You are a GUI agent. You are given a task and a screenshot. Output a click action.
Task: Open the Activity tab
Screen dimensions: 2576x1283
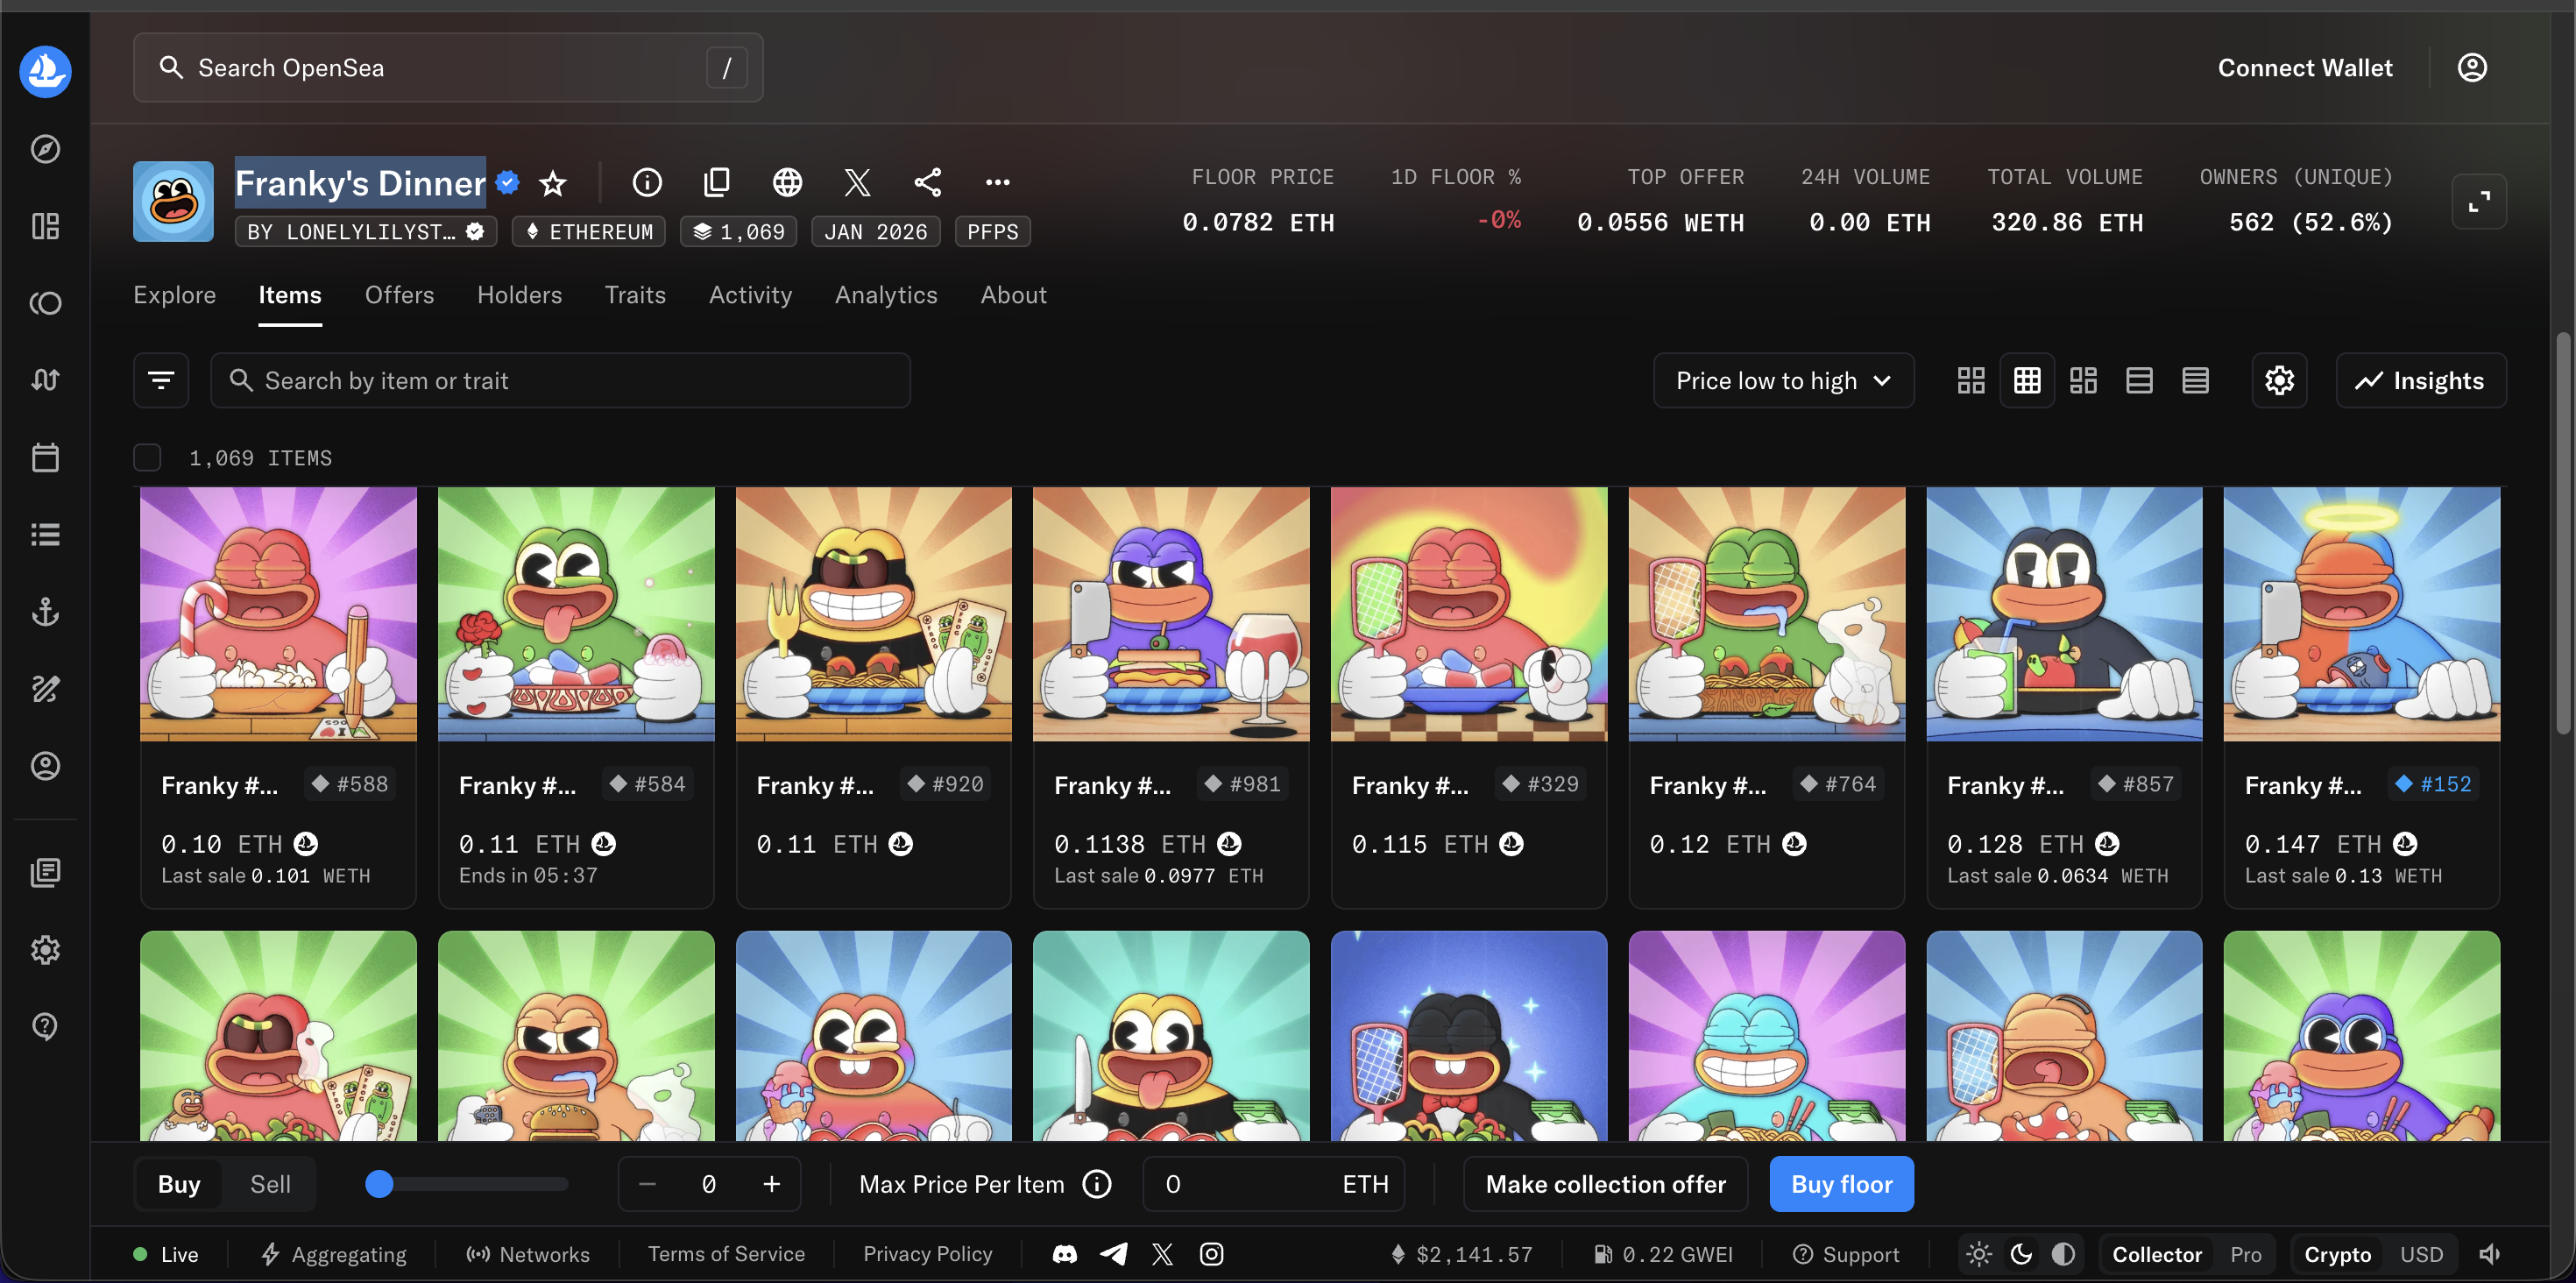(x=751, y=295)
